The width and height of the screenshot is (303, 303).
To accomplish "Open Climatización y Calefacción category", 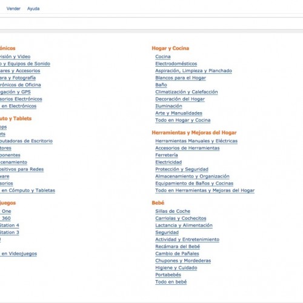I will click(187, 92).
